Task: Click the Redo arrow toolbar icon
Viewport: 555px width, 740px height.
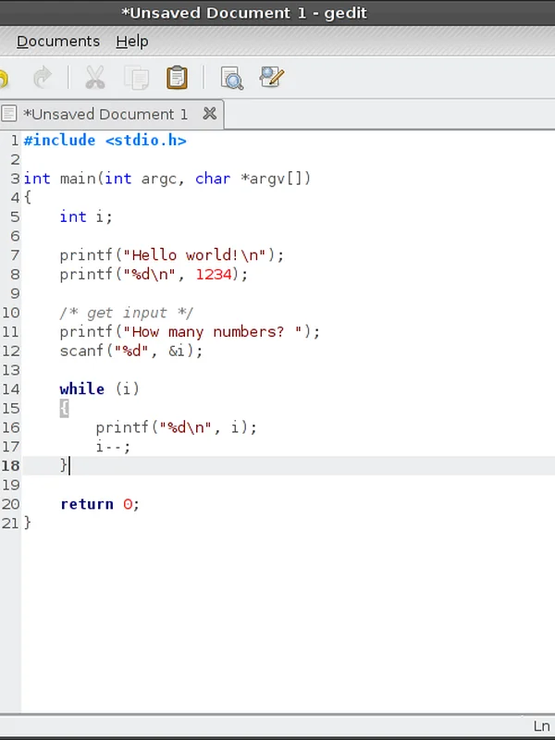Action: (x=43, y=78)
